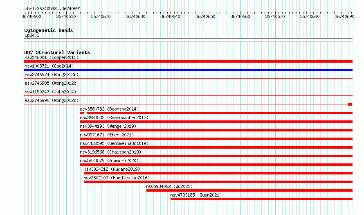Click ruler position 36740690

pos(344,16)
